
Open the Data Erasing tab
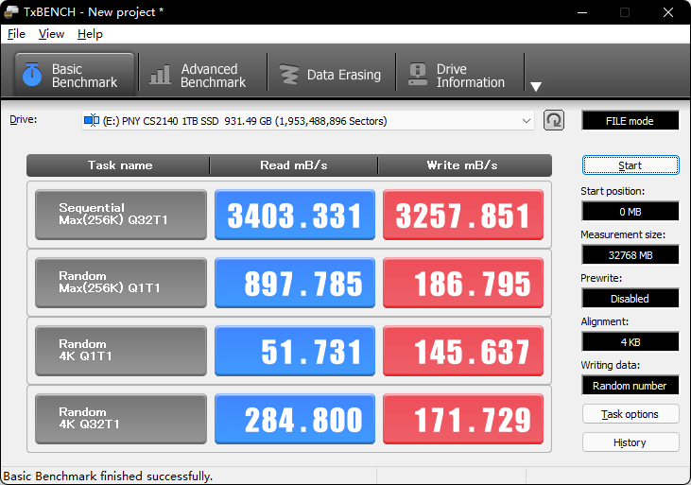332,76
